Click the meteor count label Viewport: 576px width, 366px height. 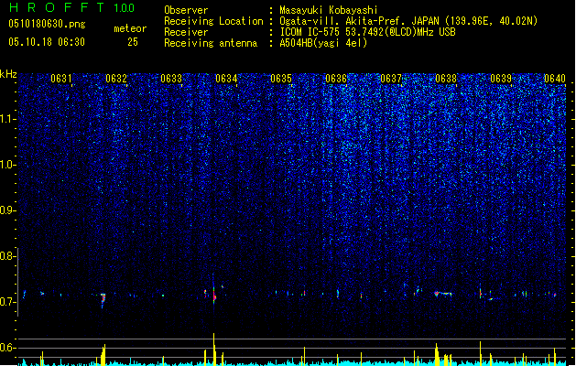[x=130, y=28]
